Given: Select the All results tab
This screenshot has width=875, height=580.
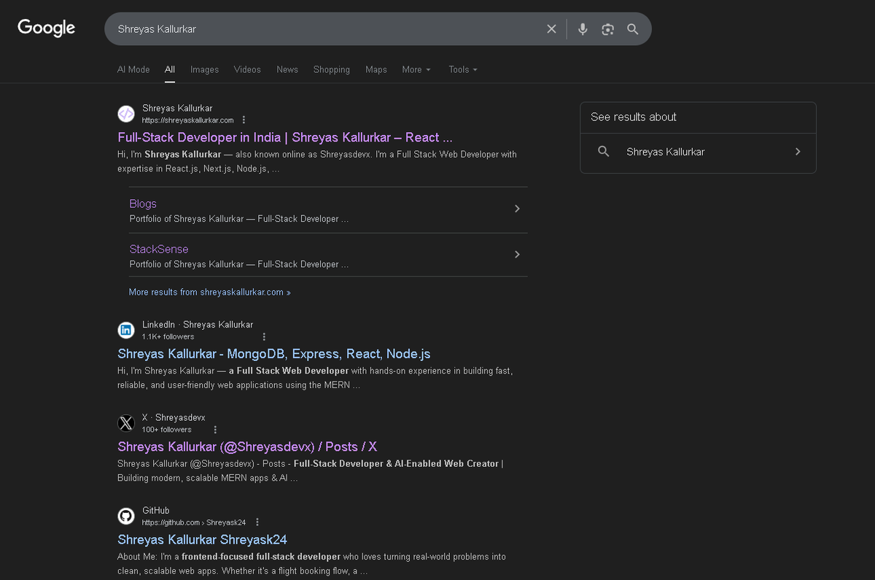Looking at the screenshot, I should (170, 69).
